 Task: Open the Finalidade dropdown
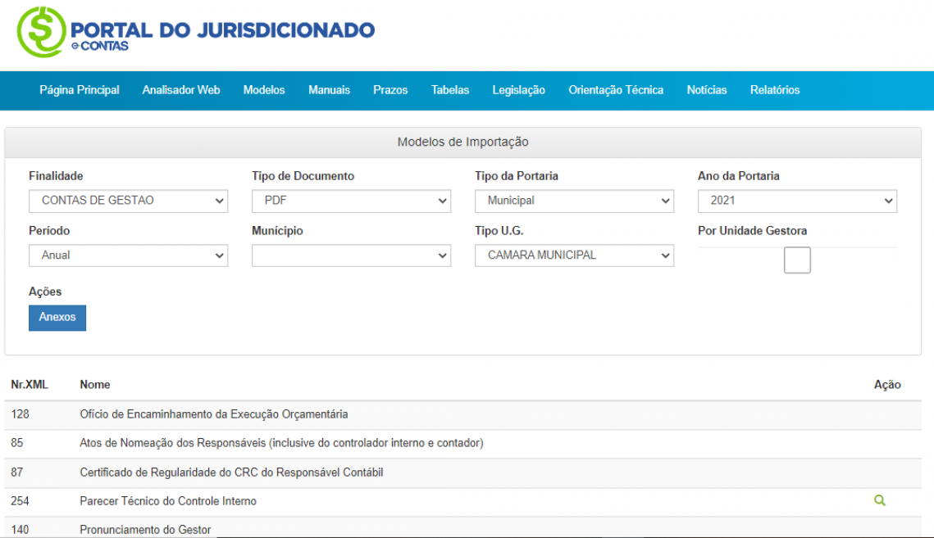point(128,201)
